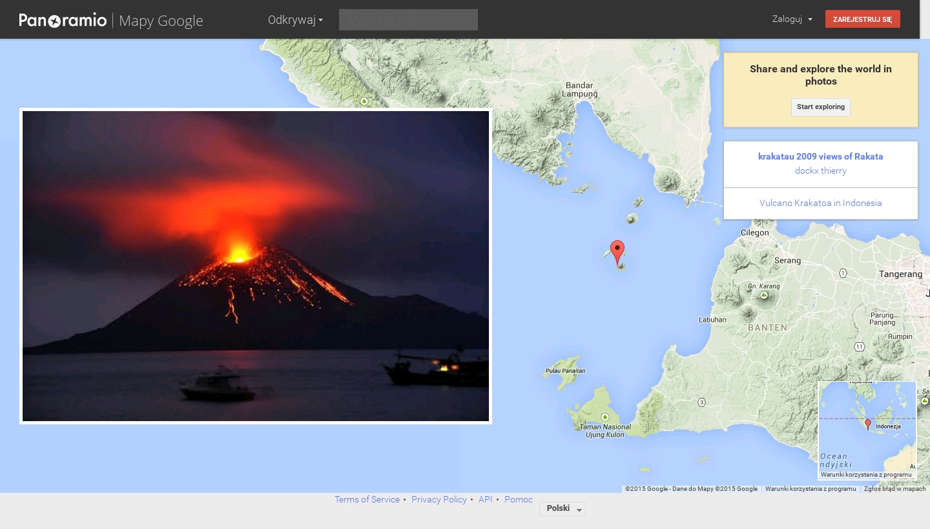The width and height of the screenshot is (930, 529).
Task: Click route 3 shield on the south coast
Action: click(701, 402)
